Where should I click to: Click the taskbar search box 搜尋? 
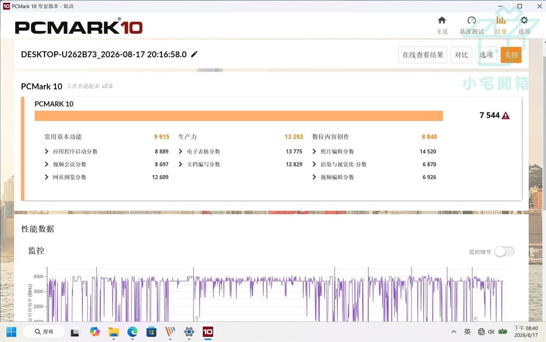pos(44,332)
